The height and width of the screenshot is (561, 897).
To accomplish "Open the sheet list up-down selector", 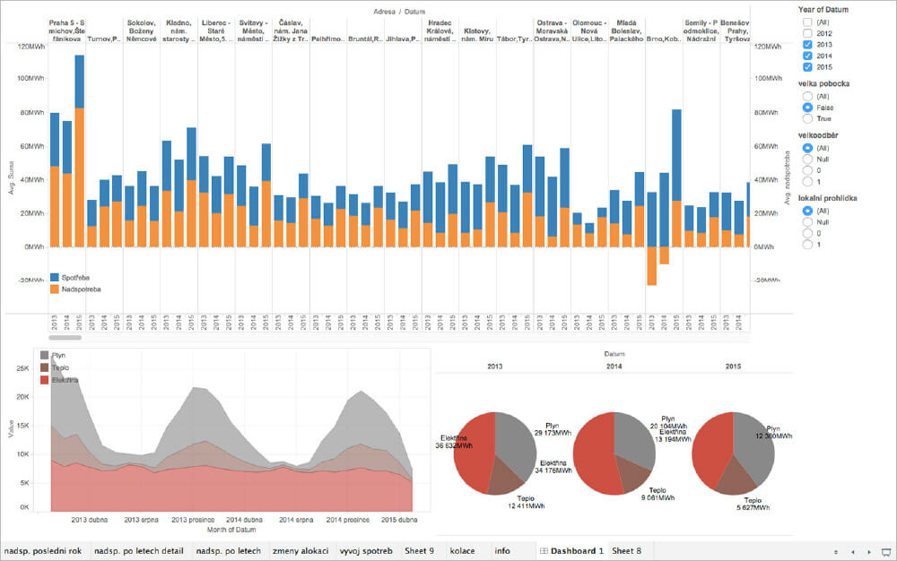I will point(836,551).
